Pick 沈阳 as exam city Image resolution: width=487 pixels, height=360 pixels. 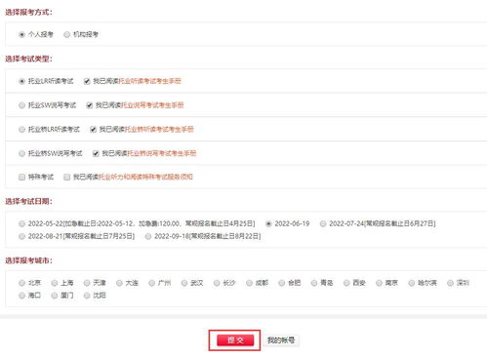[87, 296]
